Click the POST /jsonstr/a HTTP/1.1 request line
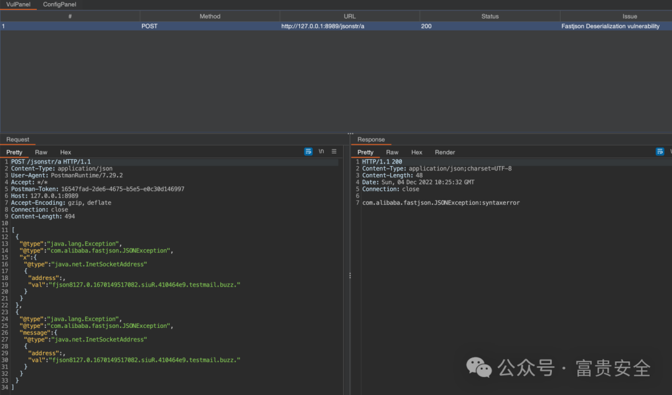Viewport: 672px width, 395px height. coord(50,162)
